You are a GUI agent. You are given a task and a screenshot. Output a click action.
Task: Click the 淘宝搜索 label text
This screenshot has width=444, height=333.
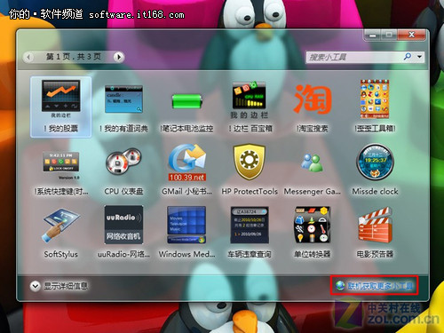pyautogui.click(x=313, y=129)
